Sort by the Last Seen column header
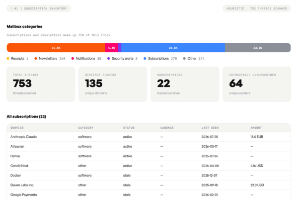298x199 pixels. pyautogui.click(x=210, y=128)
